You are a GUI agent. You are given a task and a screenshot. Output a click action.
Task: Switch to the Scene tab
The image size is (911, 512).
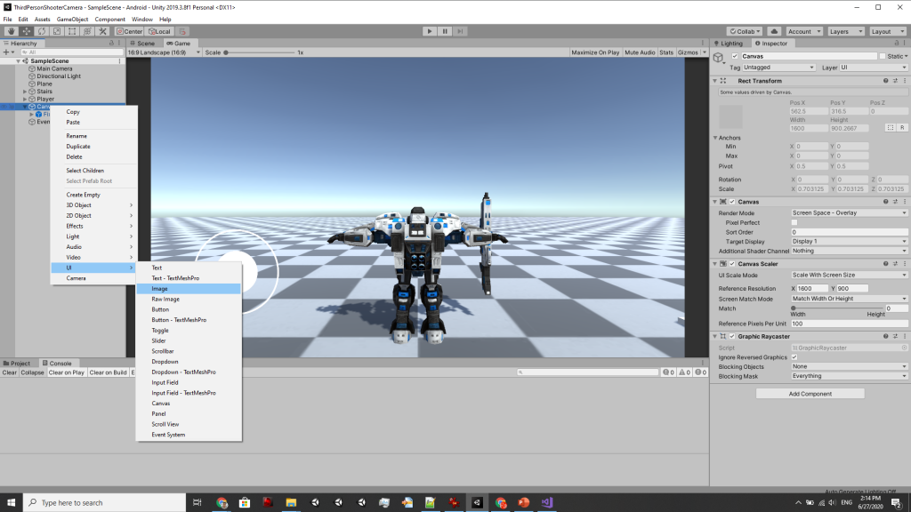[142, 44]
